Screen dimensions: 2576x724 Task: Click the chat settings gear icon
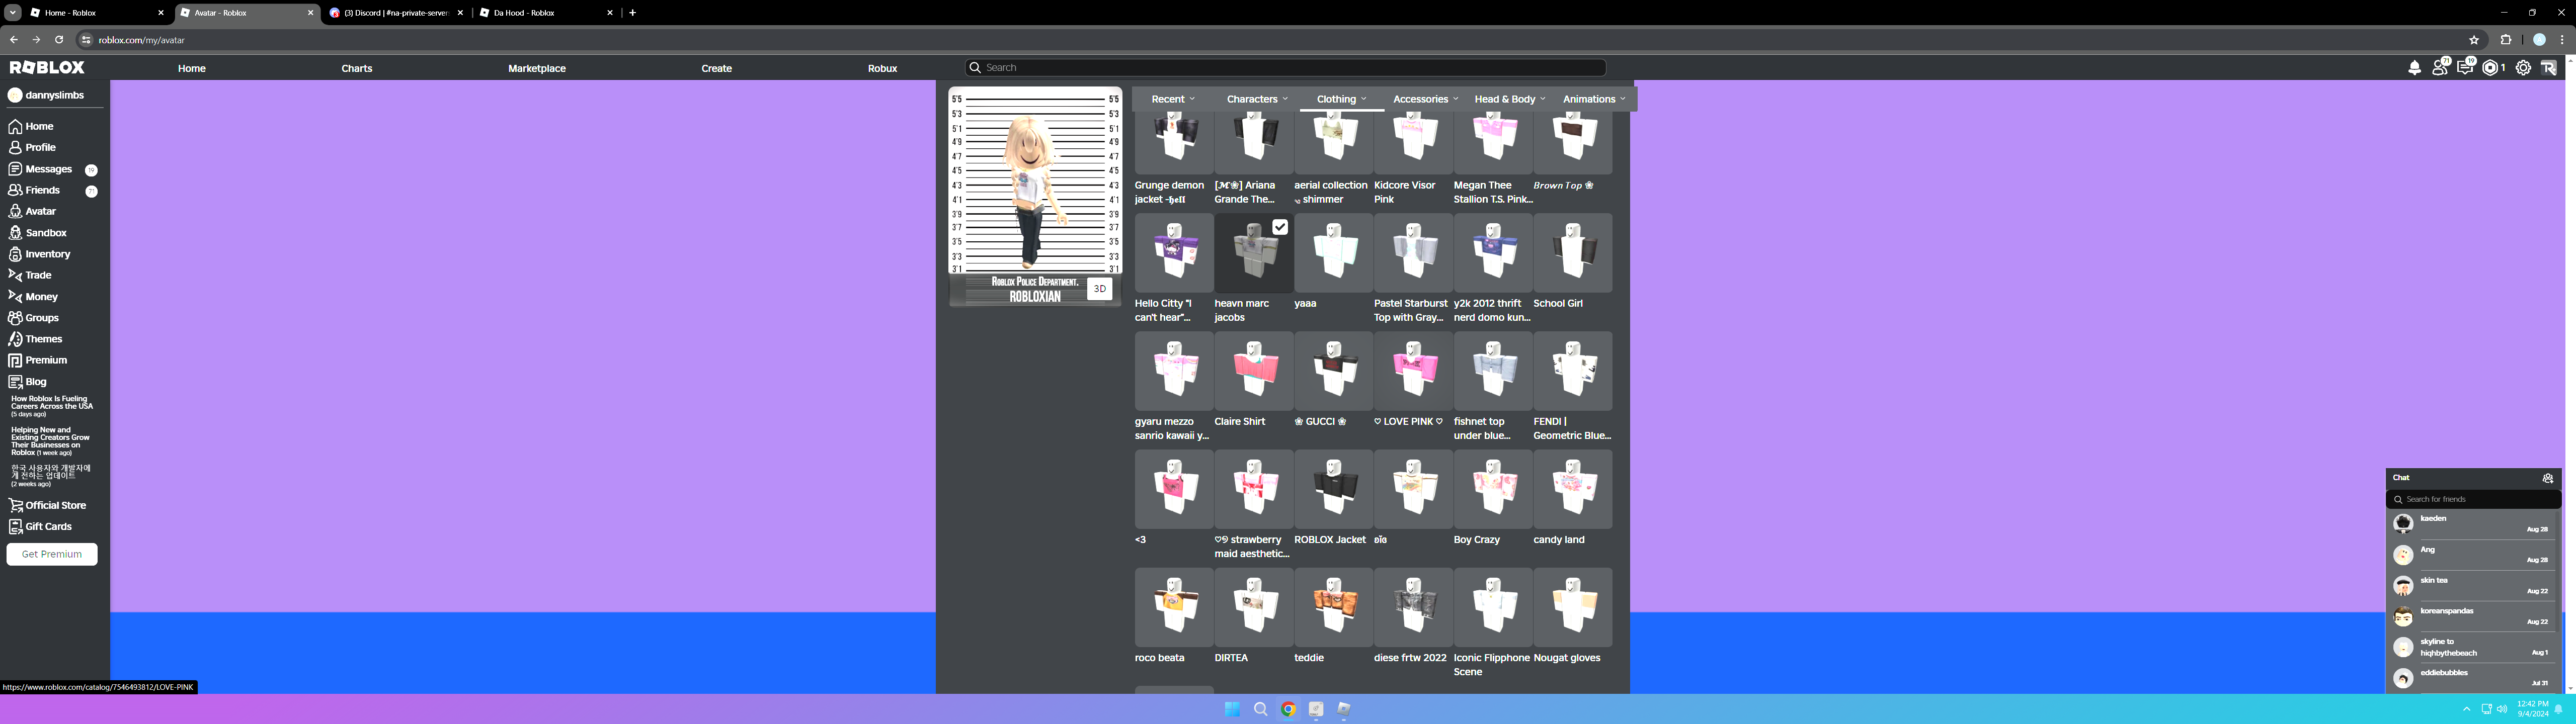(2547, 478)
